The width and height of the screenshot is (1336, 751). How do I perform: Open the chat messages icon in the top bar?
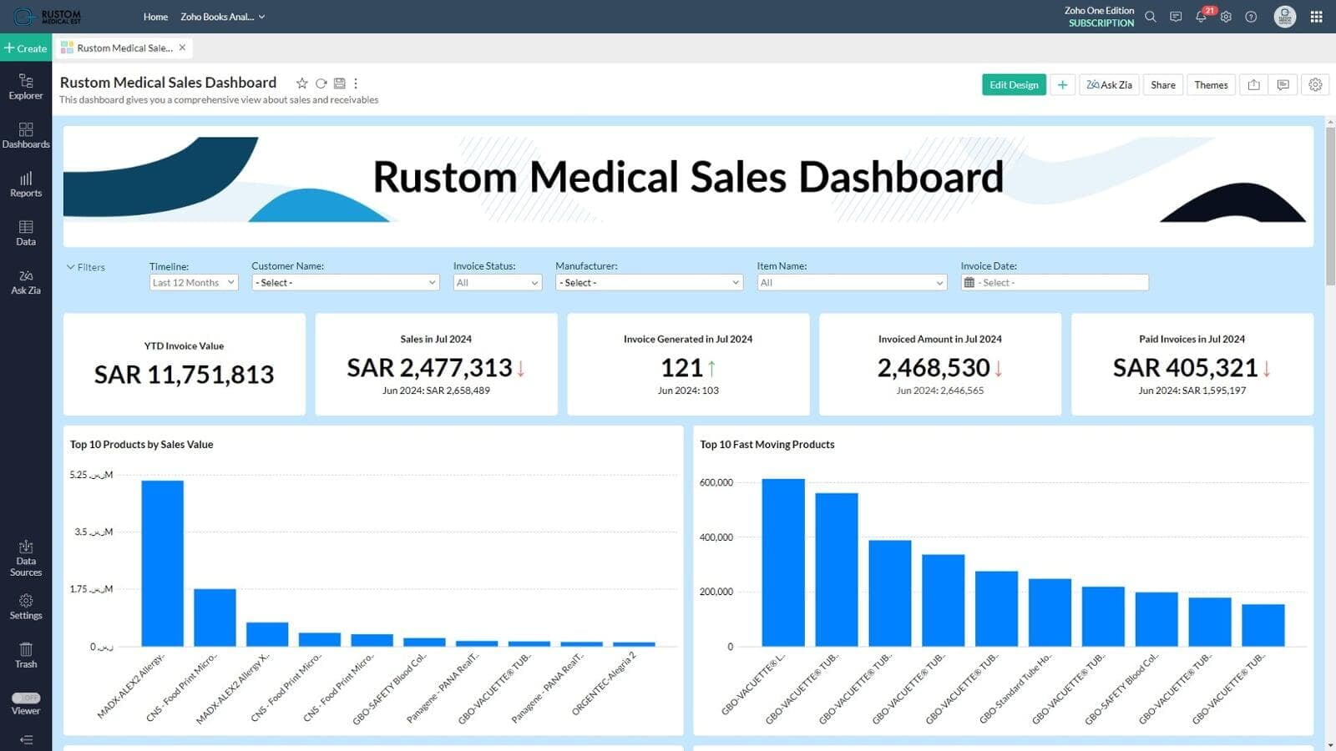1176,17
